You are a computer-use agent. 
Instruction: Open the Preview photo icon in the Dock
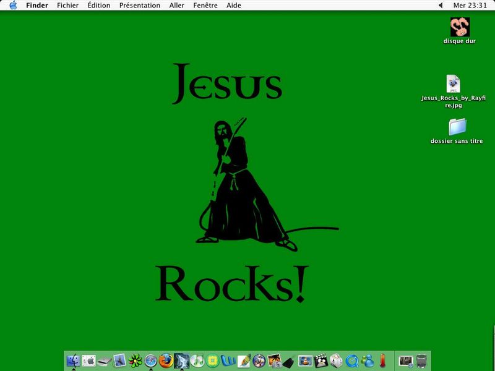(x=119, y=360)
